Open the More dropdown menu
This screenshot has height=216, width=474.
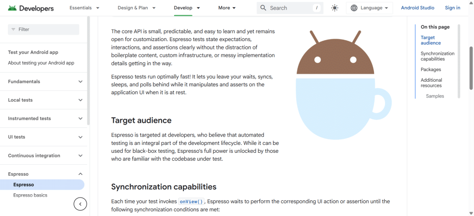[x=227, y=8]
